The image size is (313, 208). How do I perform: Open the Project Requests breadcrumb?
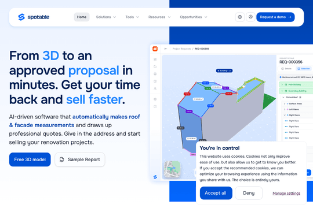point(181,49)
